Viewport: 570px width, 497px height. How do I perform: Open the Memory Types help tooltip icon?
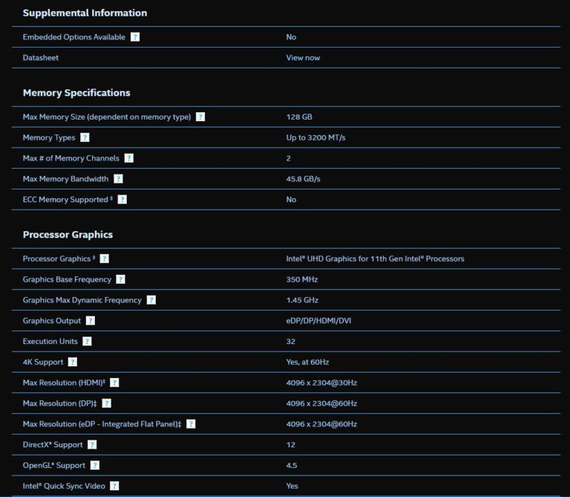pos(85,137)
